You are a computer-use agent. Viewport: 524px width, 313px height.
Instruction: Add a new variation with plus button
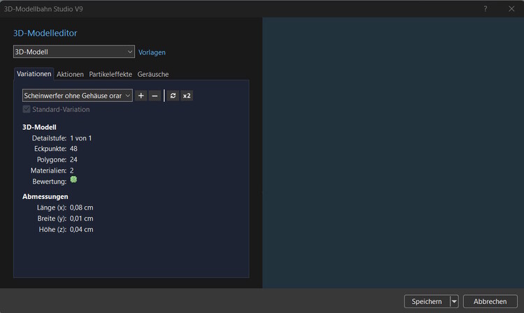(x=141, y=96)
